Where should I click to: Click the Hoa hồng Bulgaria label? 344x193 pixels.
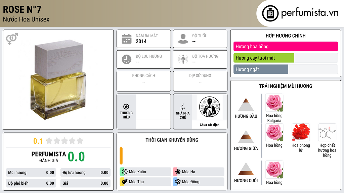coord(274,118)
